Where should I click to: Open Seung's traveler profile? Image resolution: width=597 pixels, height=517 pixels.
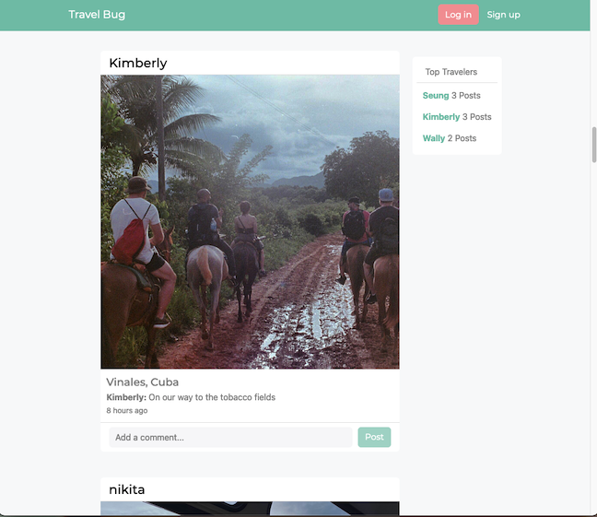[436, 95]
